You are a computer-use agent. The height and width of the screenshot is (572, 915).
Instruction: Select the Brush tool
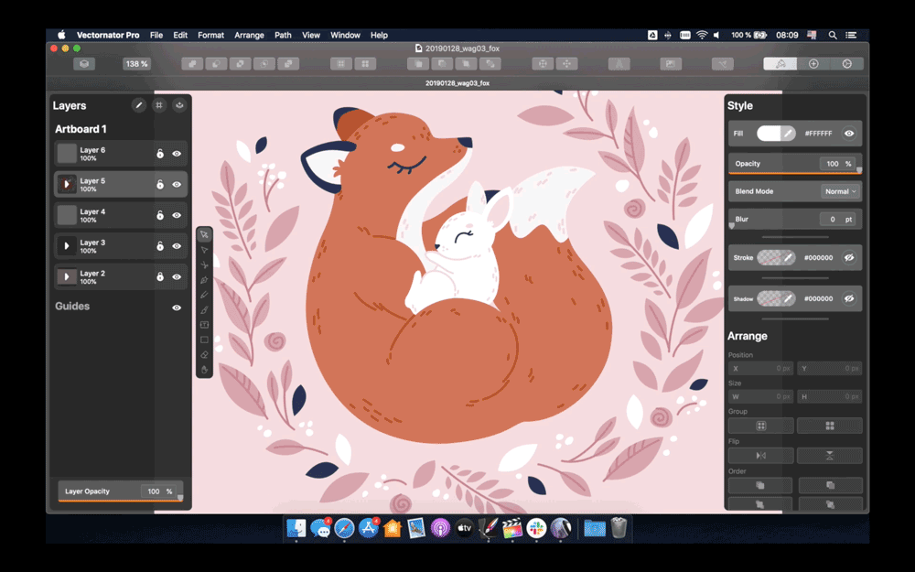point(204,310)
